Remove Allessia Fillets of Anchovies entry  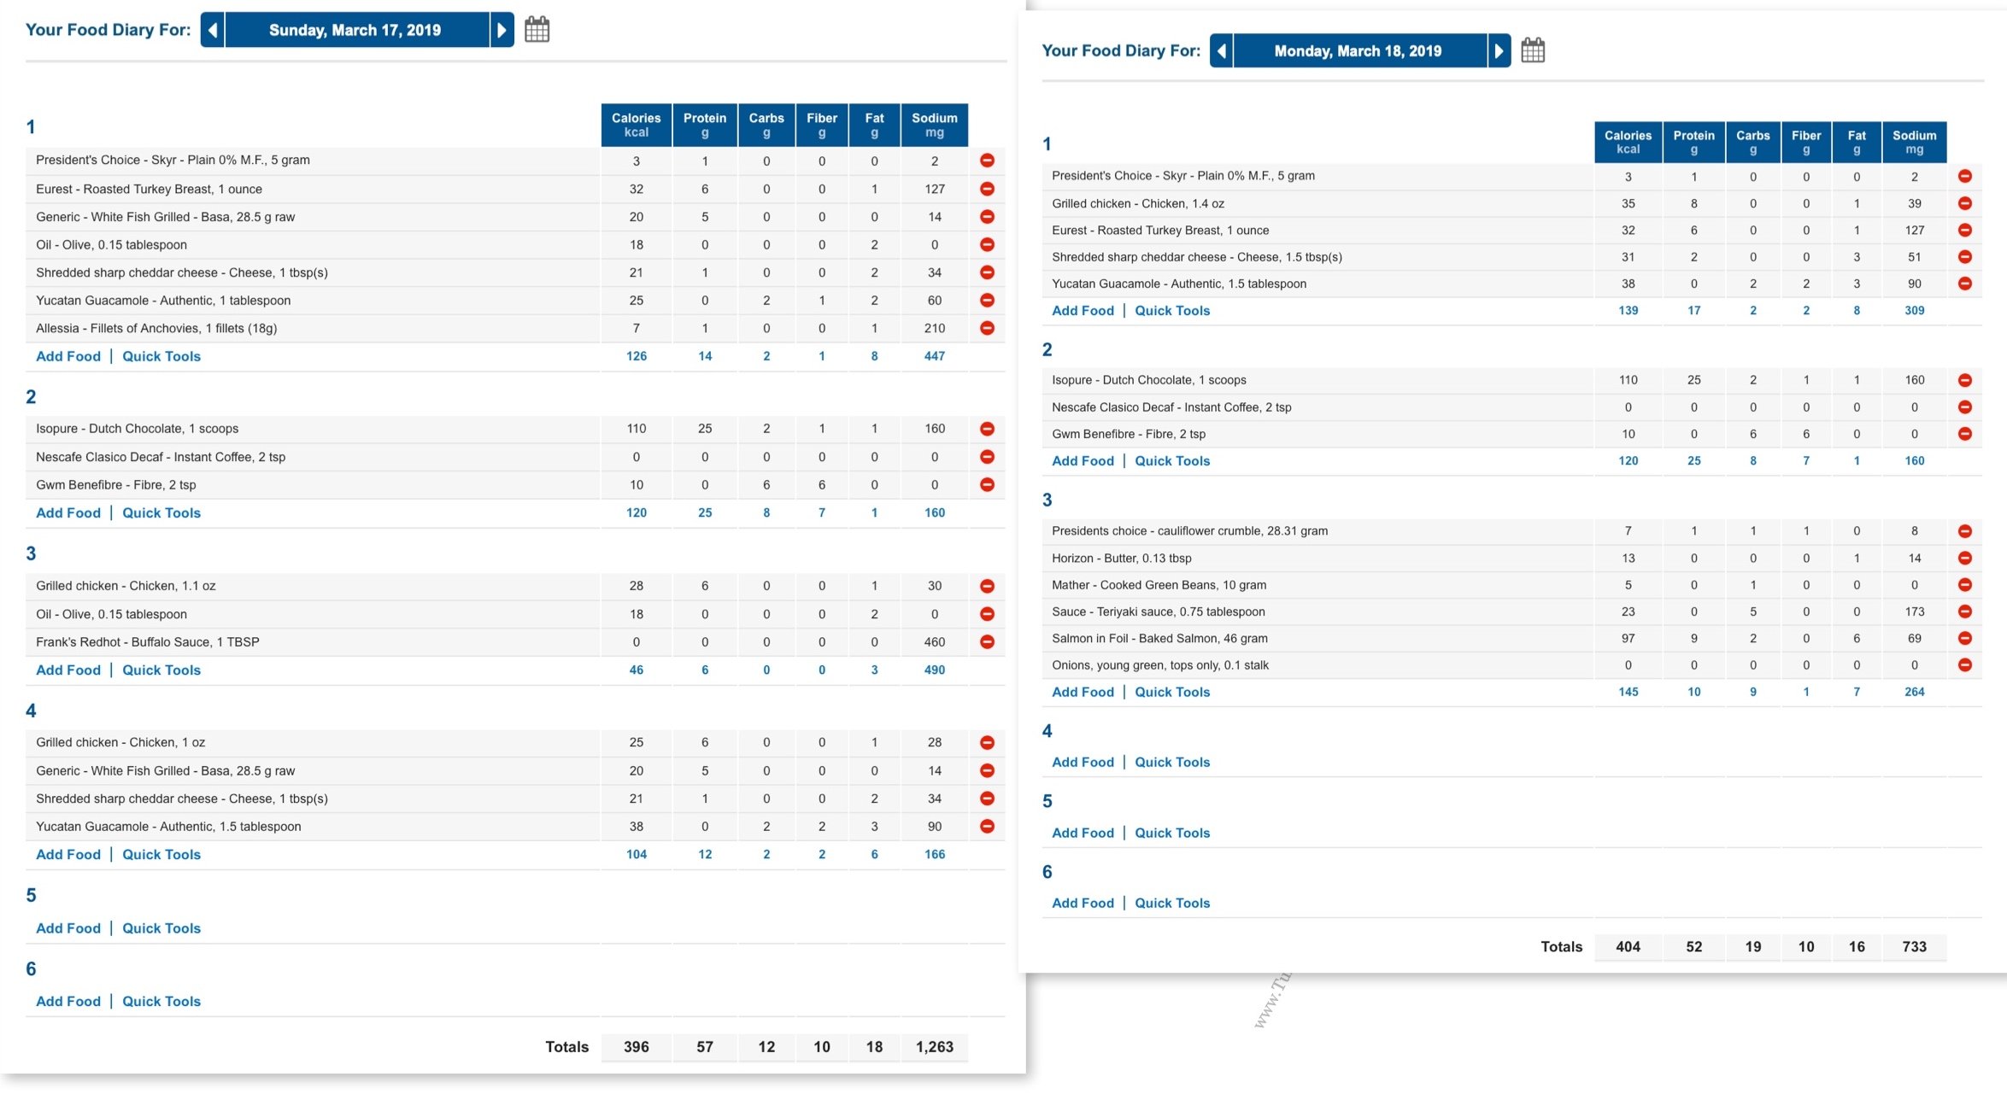(x=987, y=328)
